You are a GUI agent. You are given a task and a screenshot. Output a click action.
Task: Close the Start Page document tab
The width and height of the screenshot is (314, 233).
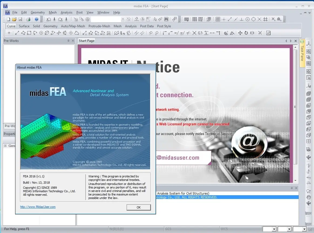point(296,41)
